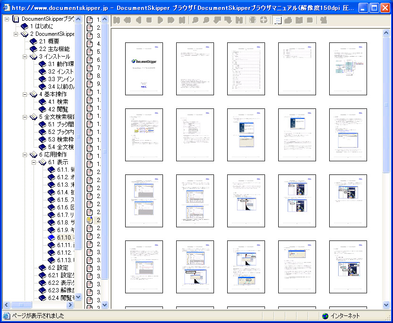Click the previous page left-triangle icon
393x323 pixels.
coord(138,20)
